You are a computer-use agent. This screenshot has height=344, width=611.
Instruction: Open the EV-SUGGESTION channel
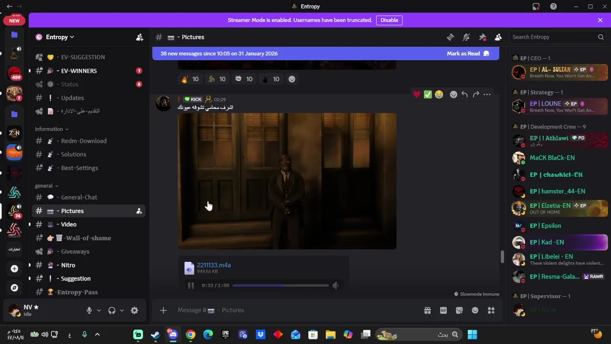point(89,57)
